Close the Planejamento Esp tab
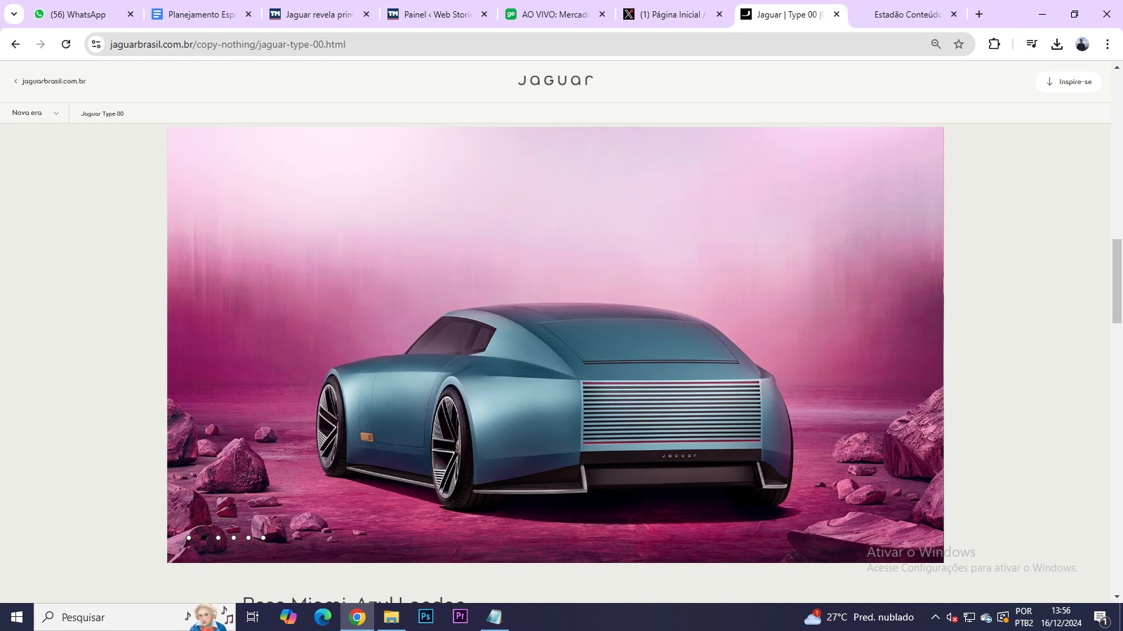This screenshot has width=1123, height=631. [x=248, y=14]
